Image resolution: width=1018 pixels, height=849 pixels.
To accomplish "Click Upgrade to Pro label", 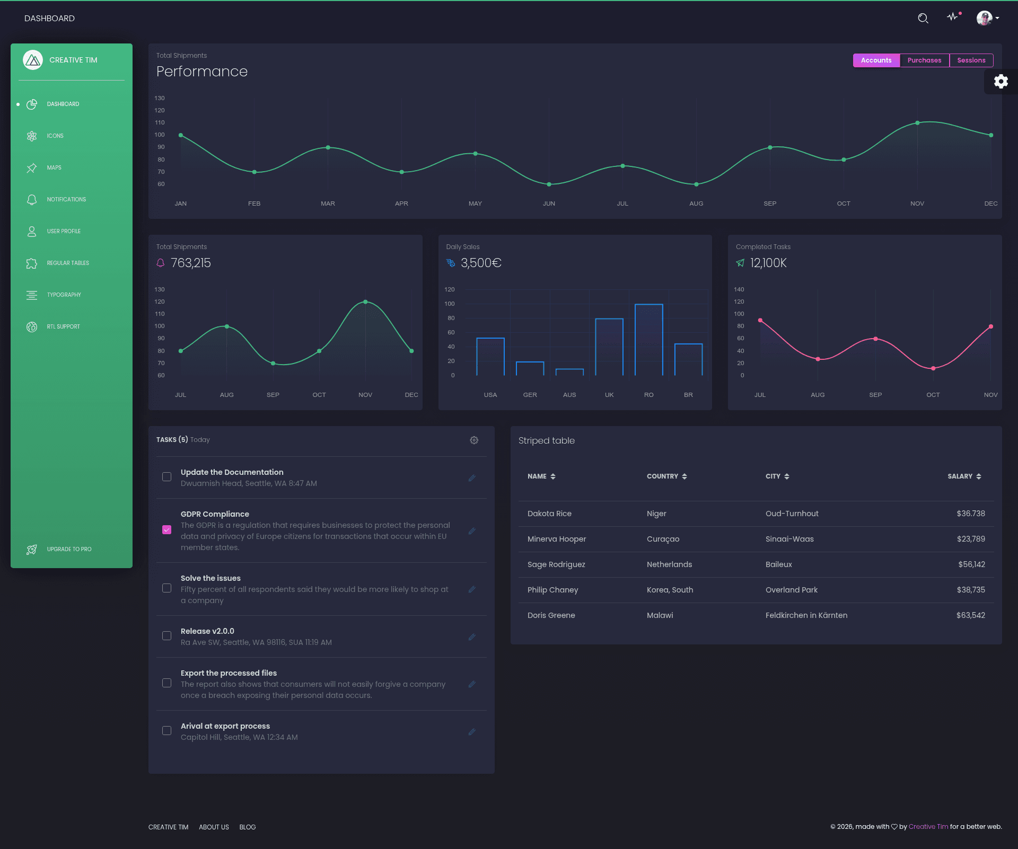I will (69, 550).
